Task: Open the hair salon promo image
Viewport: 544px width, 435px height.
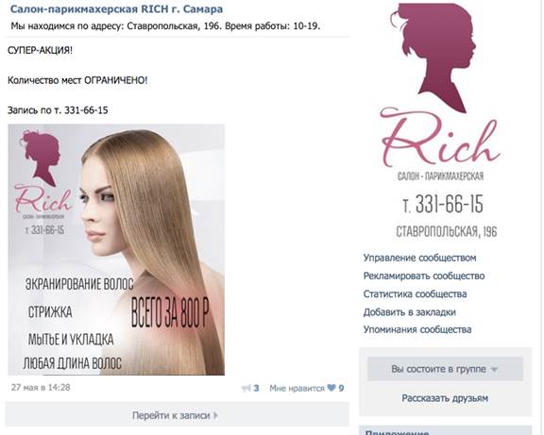Action: point(116,249)
